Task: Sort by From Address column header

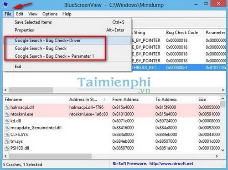Action: 131,100
